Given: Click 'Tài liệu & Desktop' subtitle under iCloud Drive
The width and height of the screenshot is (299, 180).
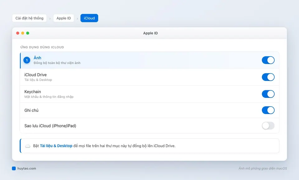Looking at the screenshot, I should [38, 80].
